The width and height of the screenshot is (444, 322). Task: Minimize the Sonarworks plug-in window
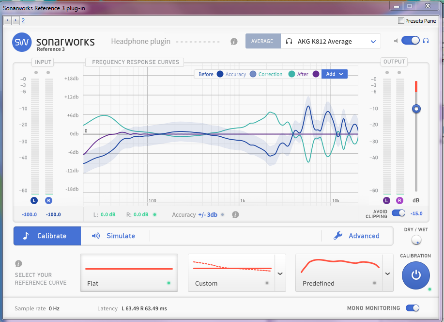pos(397,6)
